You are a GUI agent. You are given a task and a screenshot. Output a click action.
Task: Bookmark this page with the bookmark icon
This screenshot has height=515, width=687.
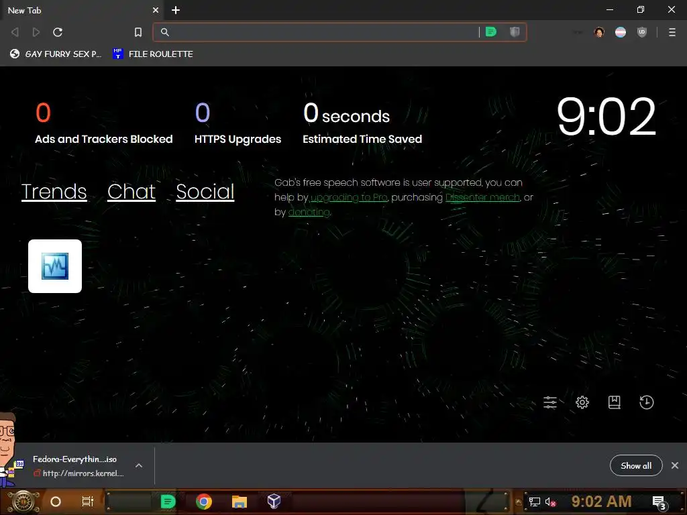138,32
